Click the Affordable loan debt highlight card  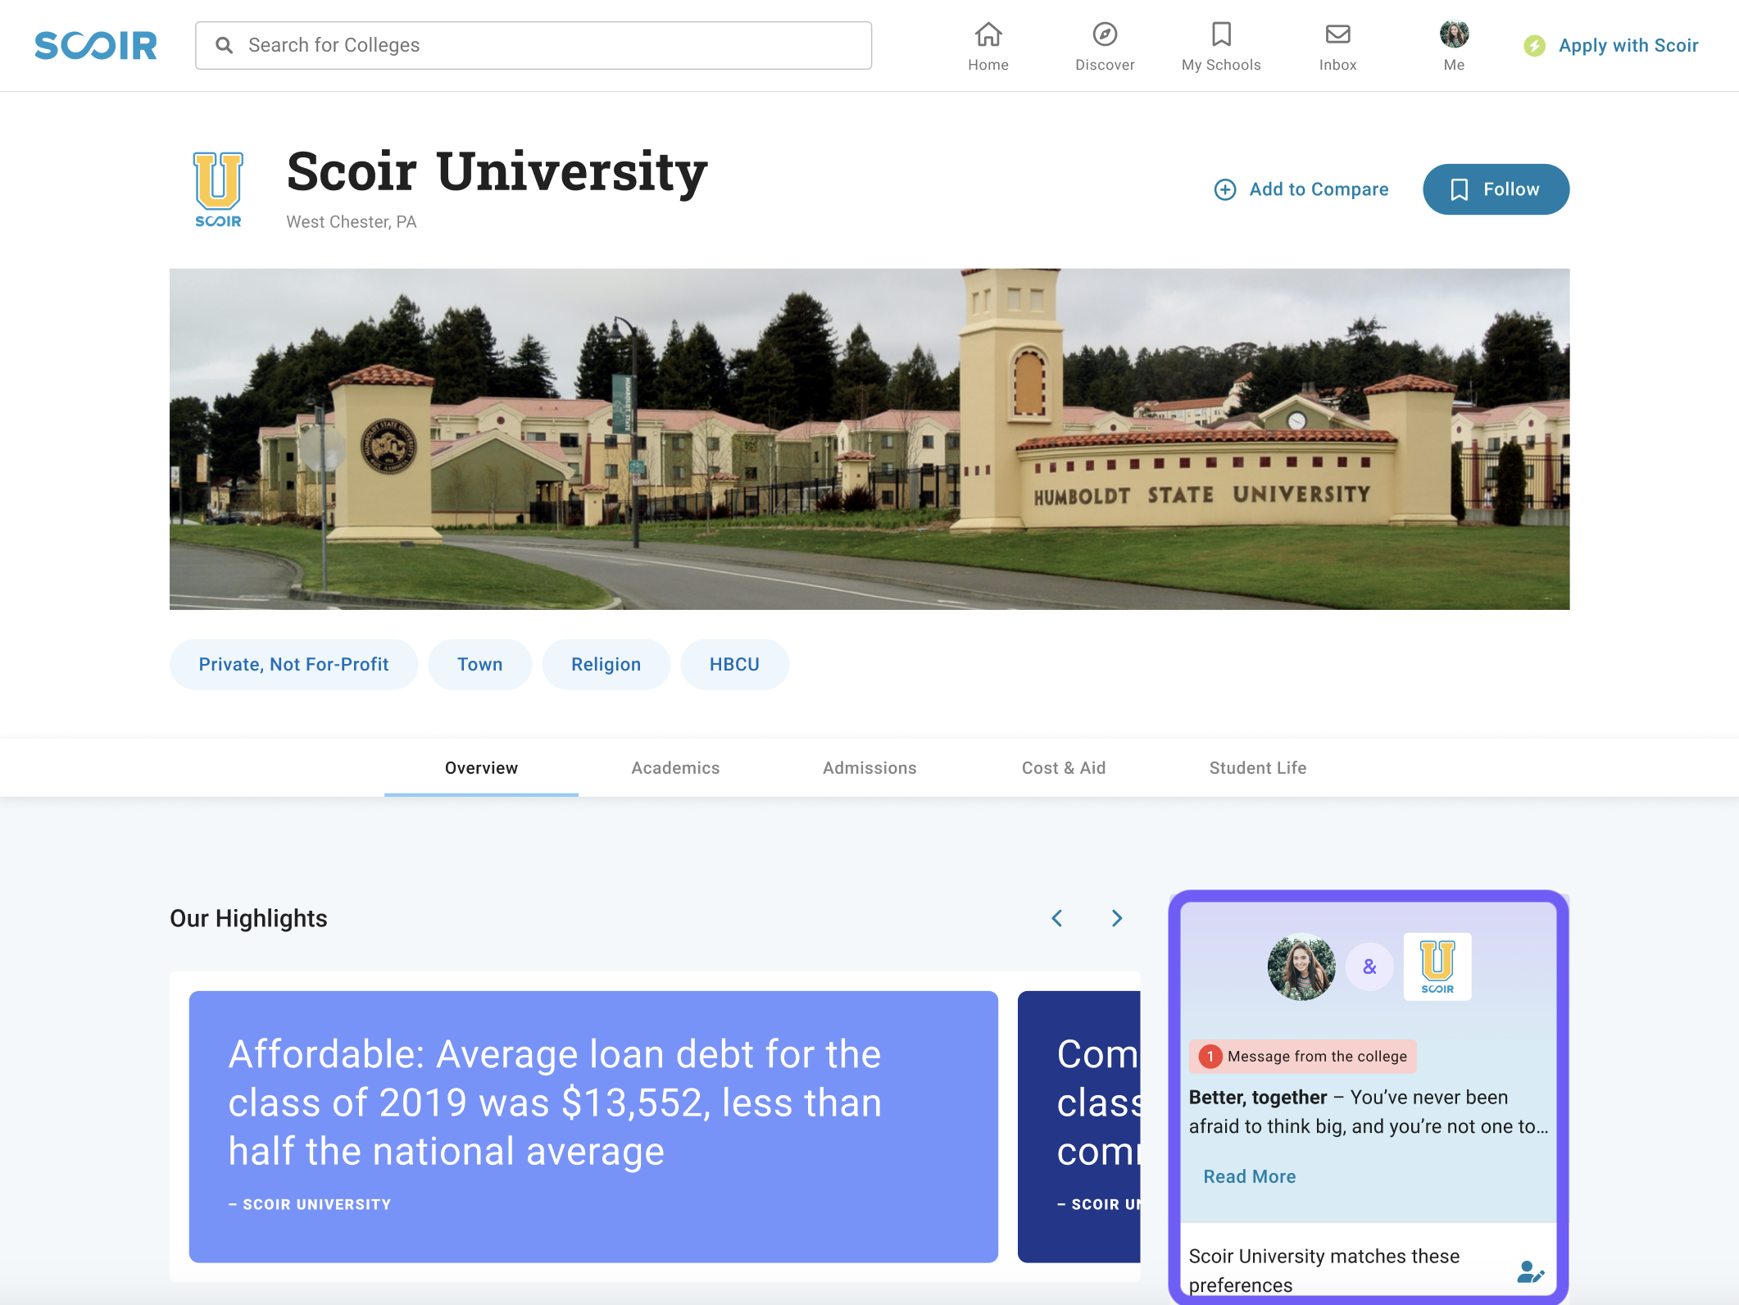(593, 1126)
